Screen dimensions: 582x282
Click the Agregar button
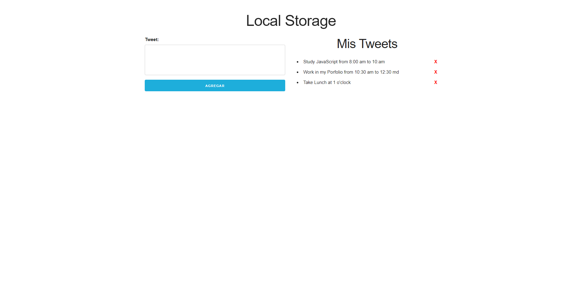[x=215, y=85]
